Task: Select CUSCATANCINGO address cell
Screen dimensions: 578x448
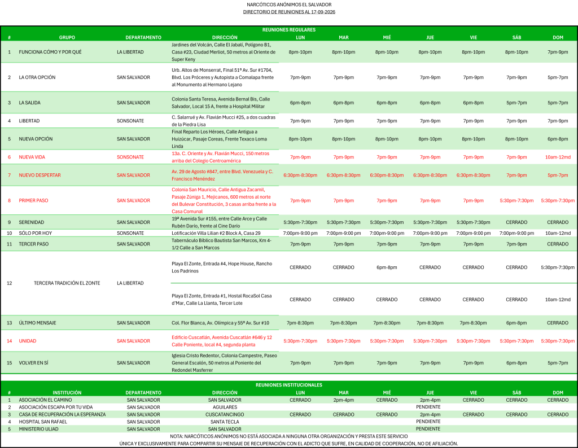Action: (225, 415)
